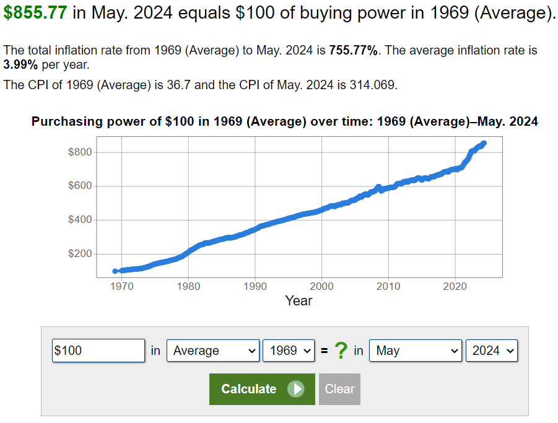Click the first 1969 data point on chart
Screen dimensions: 558x423
pyautogui.click(x=115, y=271)
